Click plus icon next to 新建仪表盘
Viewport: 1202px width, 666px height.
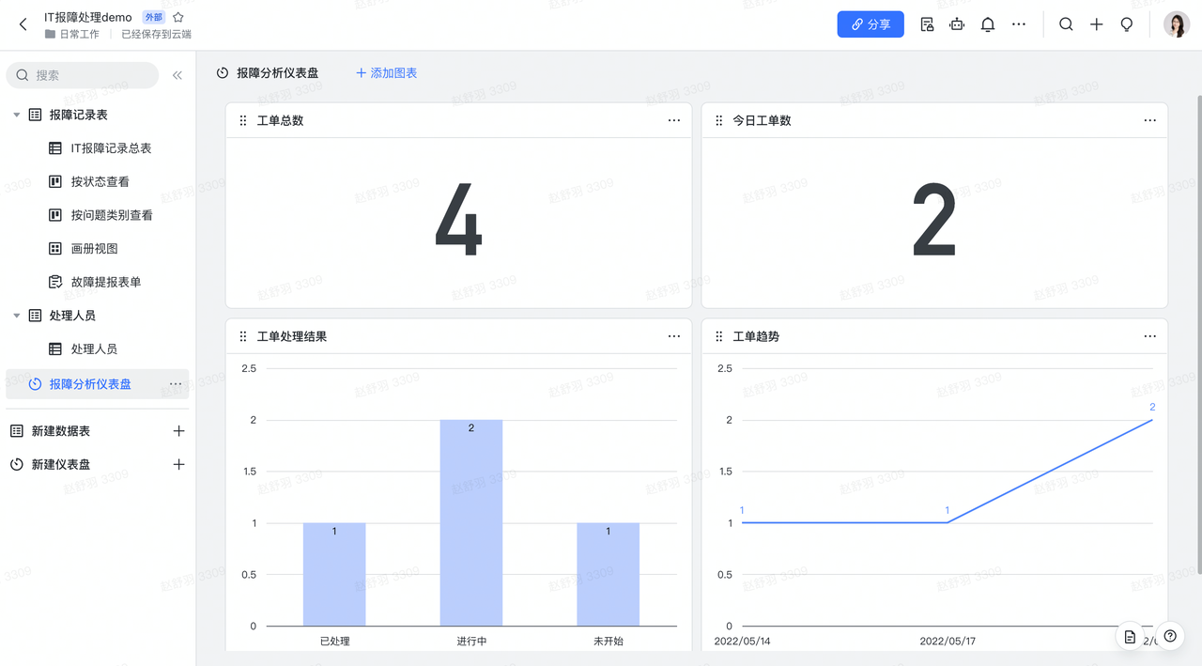178,465
